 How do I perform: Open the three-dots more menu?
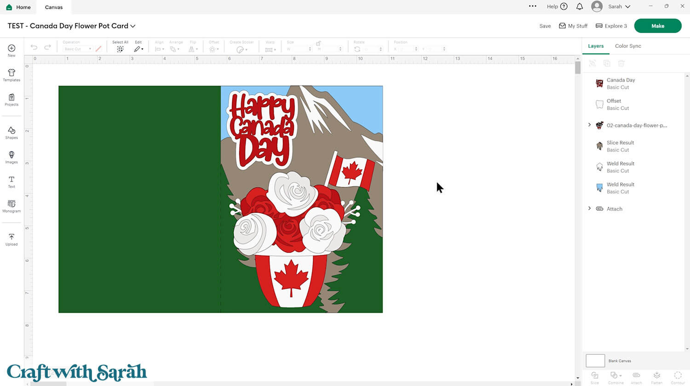[533, 6]
